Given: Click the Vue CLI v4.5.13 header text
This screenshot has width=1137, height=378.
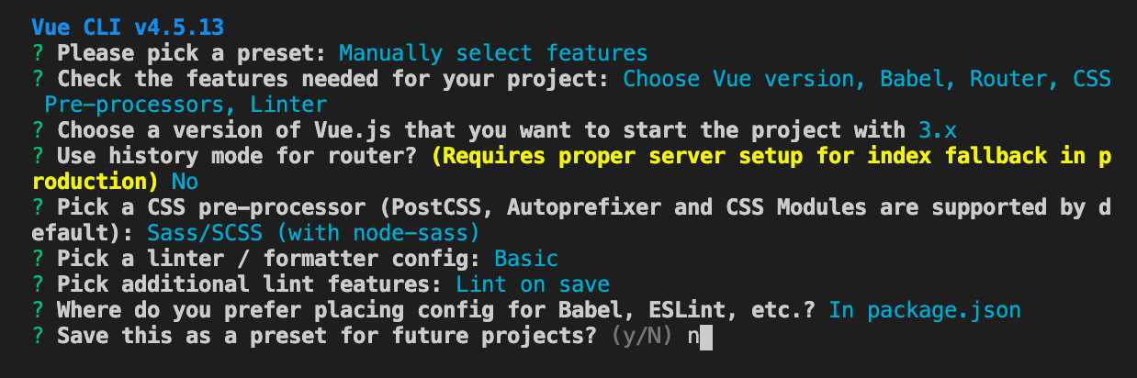Looking at the screenshot, I should coord(127,25).
